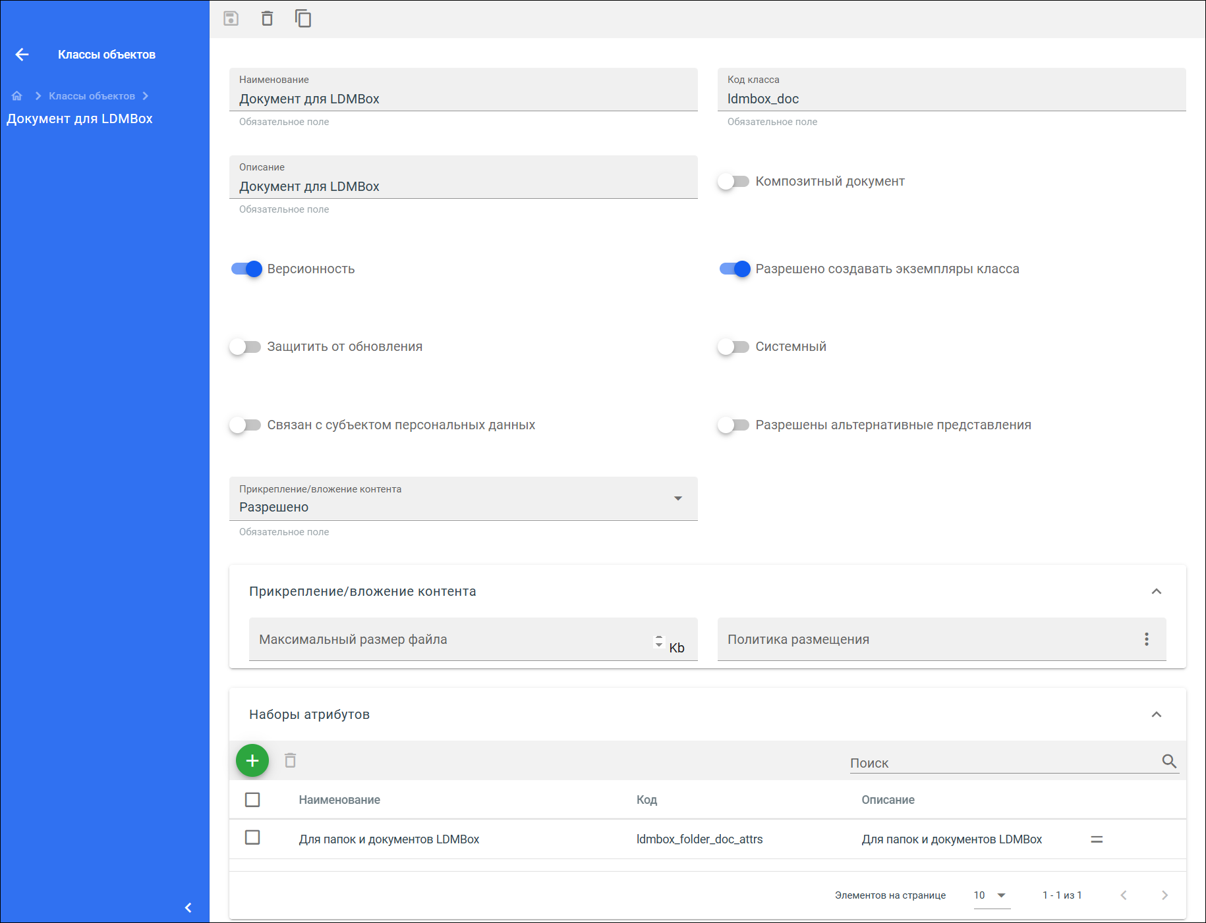Click the Наименование input field
This screenshot has width=1206, height=923.
pos(463,90)
